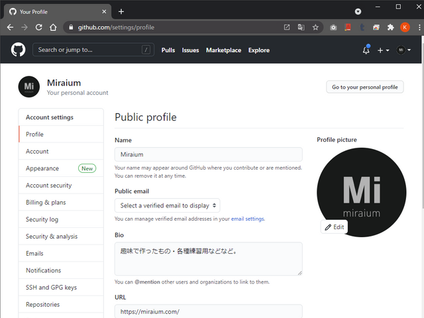Viewport: 424px width, 318px height.
Task: Click the Public profile heading
Action: click(x=146, y=117)
